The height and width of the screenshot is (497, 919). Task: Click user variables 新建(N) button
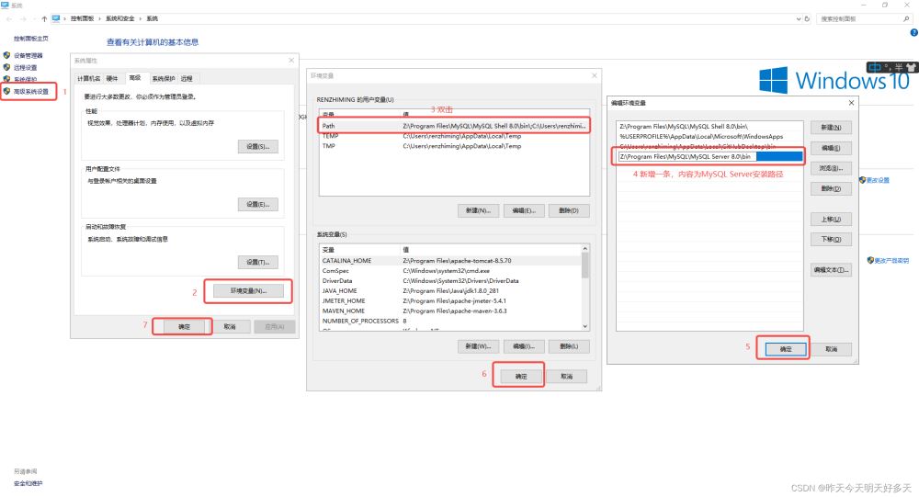tap(478, 210)
